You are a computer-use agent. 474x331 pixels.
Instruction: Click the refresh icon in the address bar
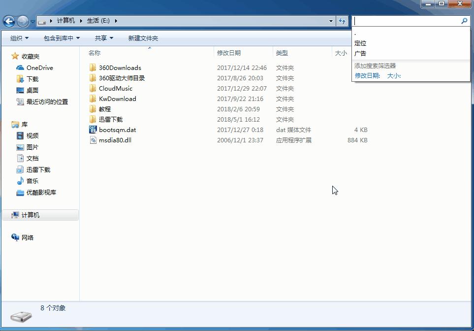pos(342,21)
